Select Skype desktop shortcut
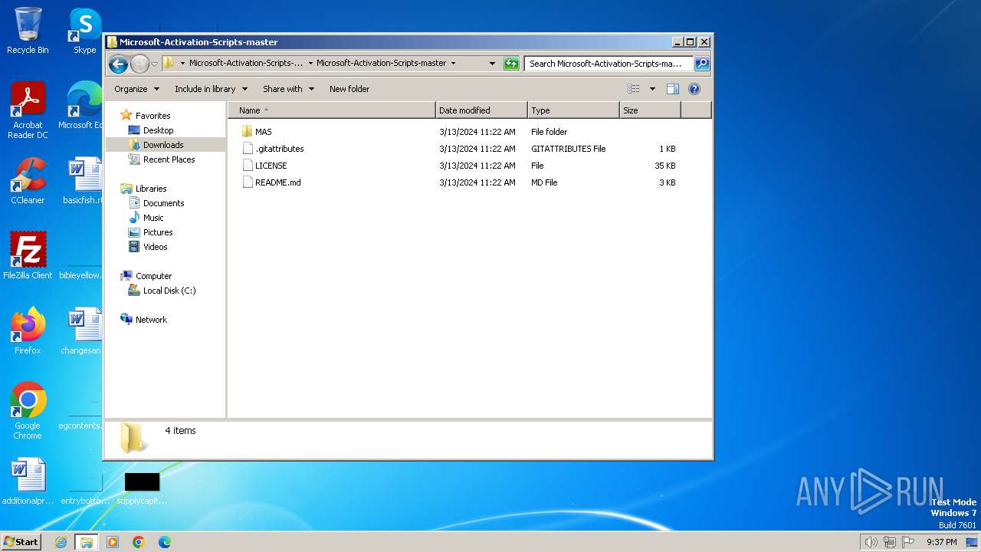This screenshot has width=981, height=552. tap(84, 31)
